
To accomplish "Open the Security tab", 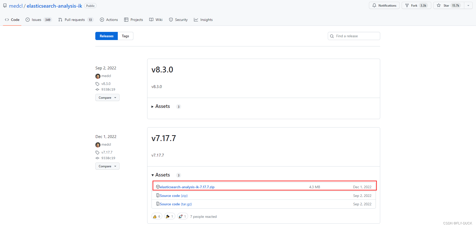I will click(x=178, y=20).
